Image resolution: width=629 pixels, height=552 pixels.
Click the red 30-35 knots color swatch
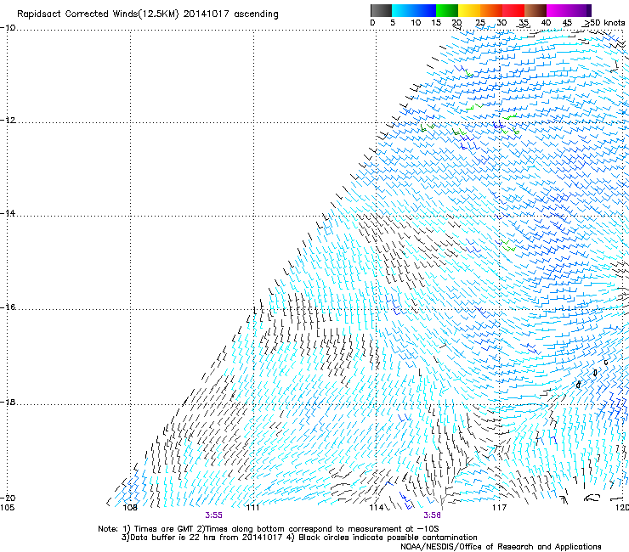pos(513,10)
